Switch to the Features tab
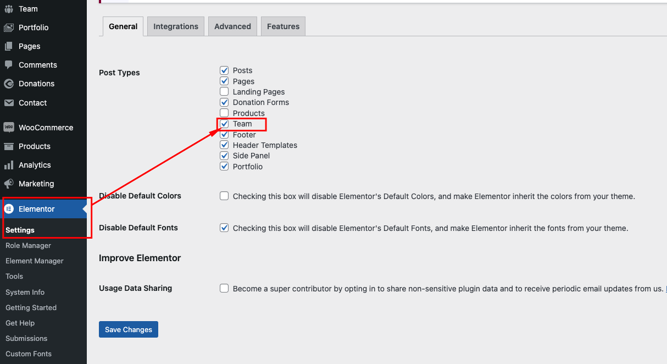The width and height of the screenshot is (667, 364). point(283,26)
